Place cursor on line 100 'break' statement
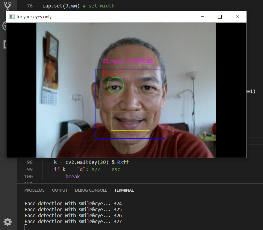This screenshot has width=263, height=230. [x=73, y=176]
